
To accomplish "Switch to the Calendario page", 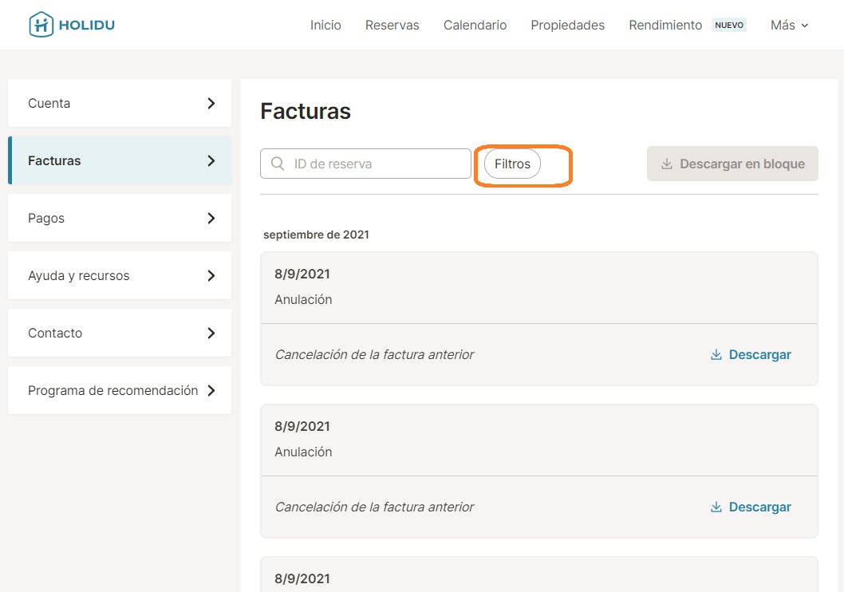I will tap(475, 26).
